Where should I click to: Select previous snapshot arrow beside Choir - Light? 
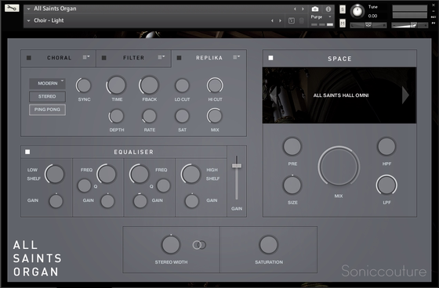click(272, 20)
